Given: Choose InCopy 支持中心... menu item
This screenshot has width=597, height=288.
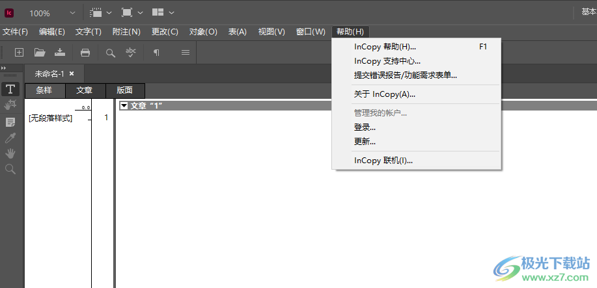Looking at the screenshot, I should (x=417, y=61).
